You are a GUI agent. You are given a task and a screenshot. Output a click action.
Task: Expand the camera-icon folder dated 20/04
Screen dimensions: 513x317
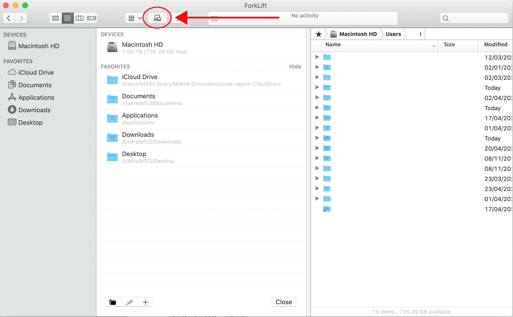[x=317, y=148]
